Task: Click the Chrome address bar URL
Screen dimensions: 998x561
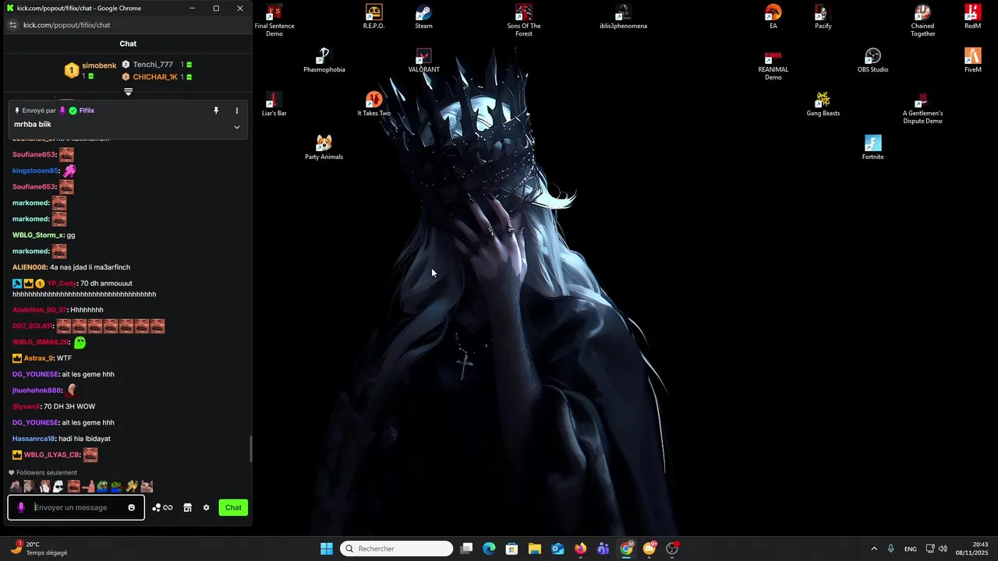Action: coord(67,25)
